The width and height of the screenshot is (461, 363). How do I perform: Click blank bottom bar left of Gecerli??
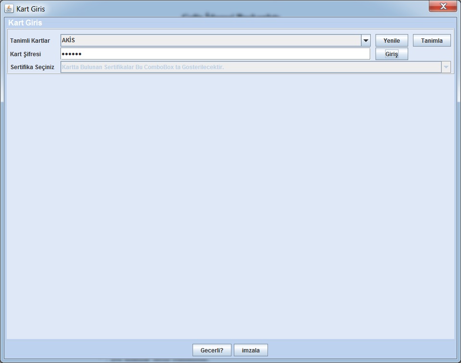(96, 350)
